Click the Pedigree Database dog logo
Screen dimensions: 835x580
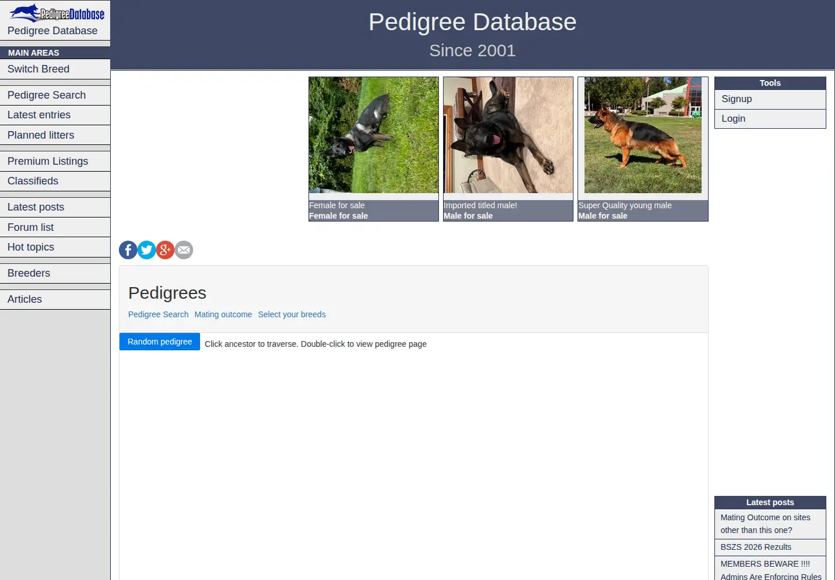pos(57,13)
